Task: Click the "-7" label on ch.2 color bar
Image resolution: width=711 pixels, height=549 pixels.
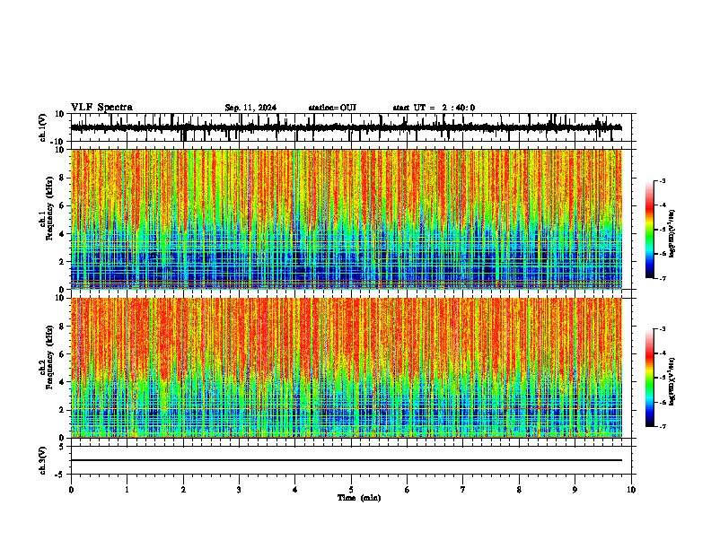Action: point(663,427)
